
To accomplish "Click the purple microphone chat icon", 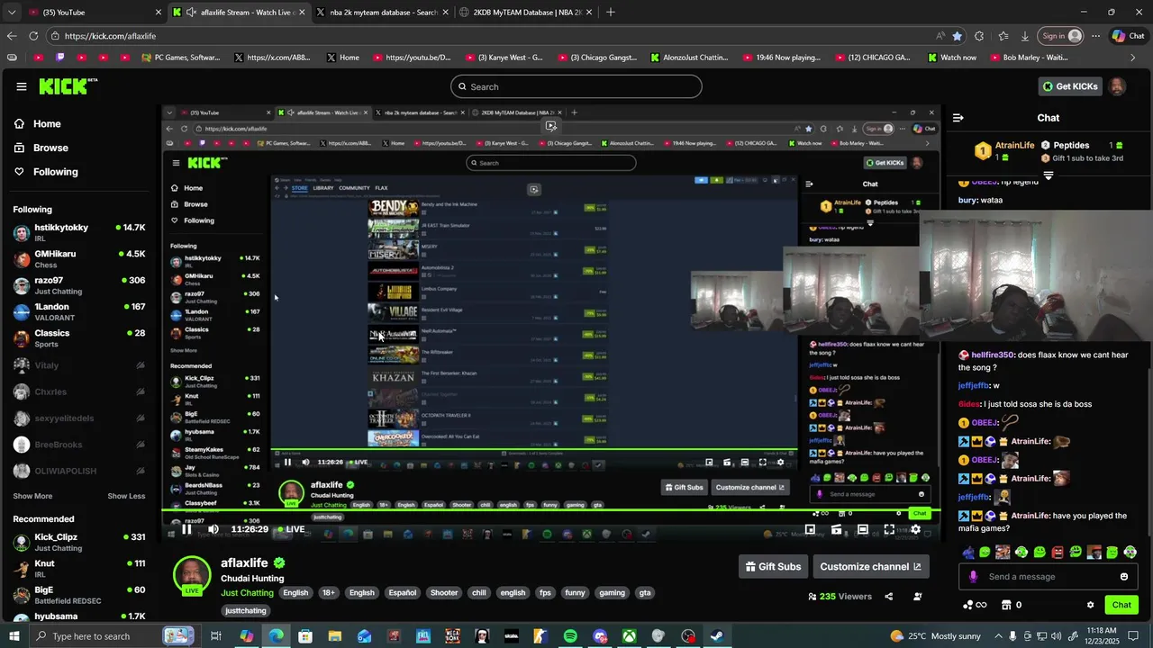I will click(x=972, y=577).
